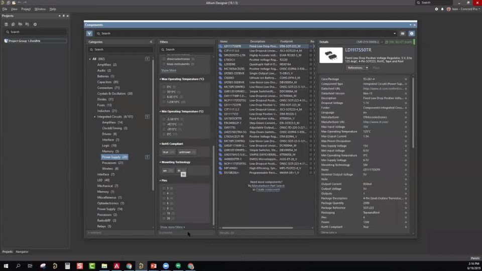Check the 1.25E18°C max temperature filter

[x=164, y=102]
